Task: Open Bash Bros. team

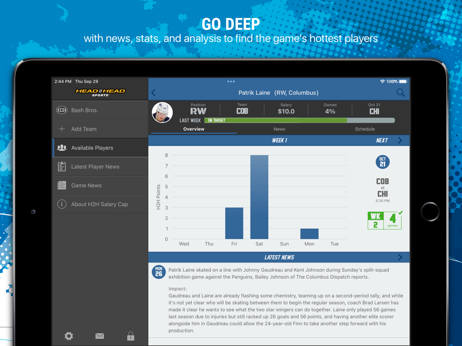Action: [x=100, y=110]
